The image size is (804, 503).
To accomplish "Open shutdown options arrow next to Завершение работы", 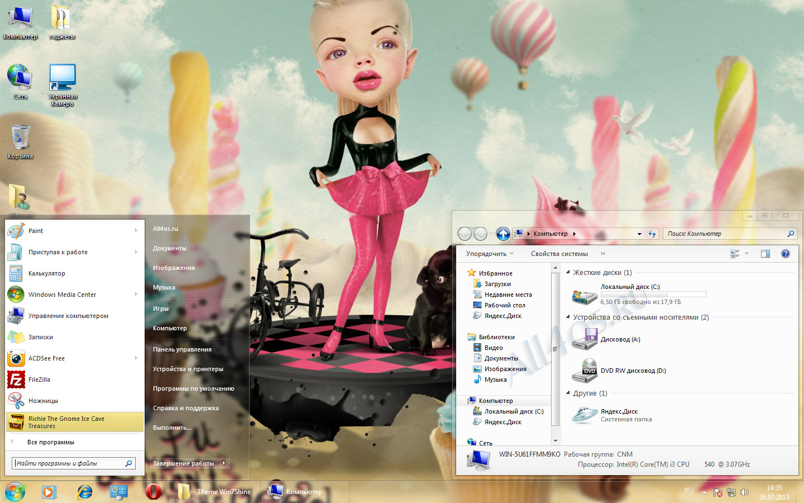I will (x=224, y=463).
